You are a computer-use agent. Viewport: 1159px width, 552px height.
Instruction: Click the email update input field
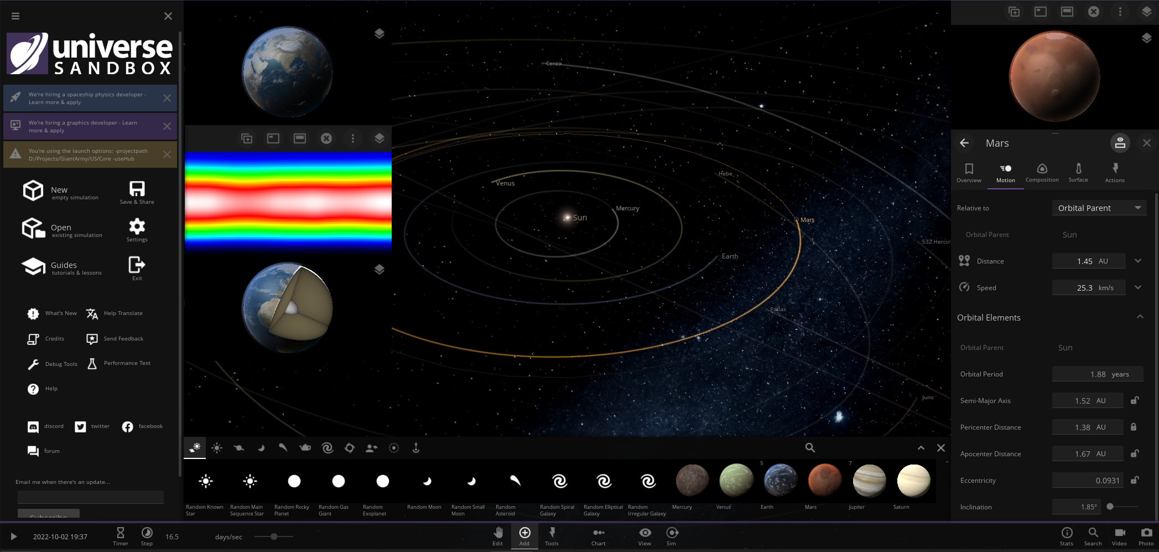(91, 497)
